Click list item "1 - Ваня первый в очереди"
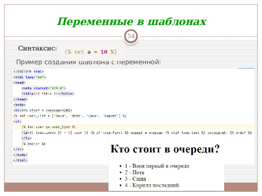This screenshot has height=196, width=262. tap(157, 166)
